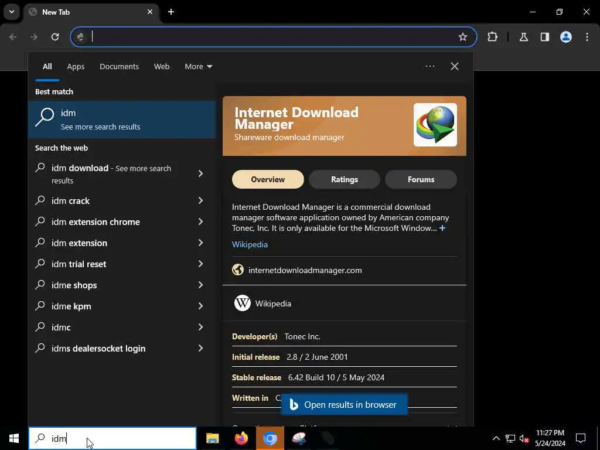
Task: Click the Internet Download Manager logo thumbnail
Action: coord(435,125)
